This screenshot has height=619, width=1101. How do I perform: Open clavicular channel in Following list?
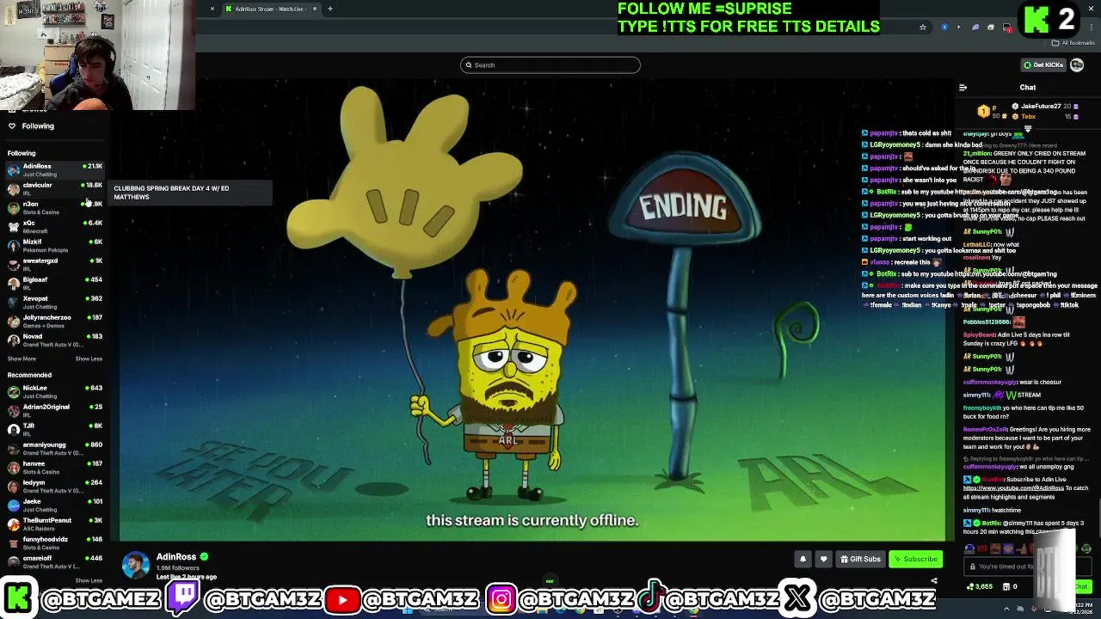54,188
